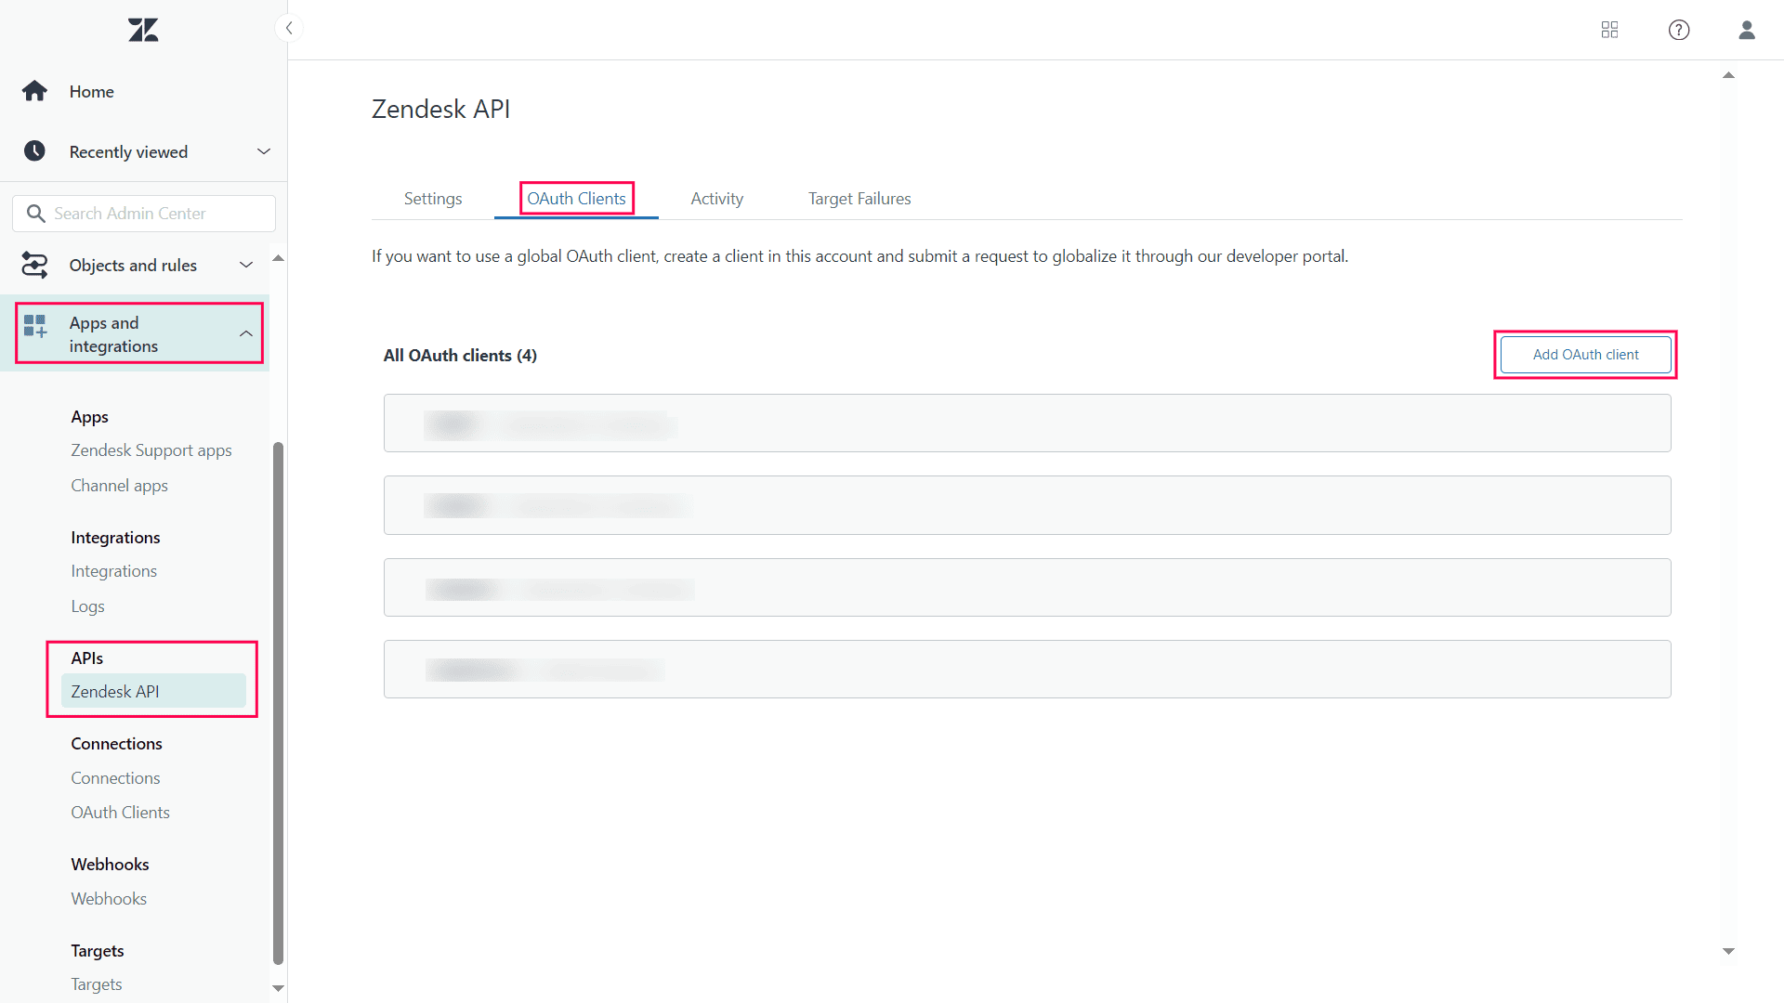Screen dimensions: 1784x1003
Task: Click the Recently viewed clock icon
Action: click(x=34, y=150)
